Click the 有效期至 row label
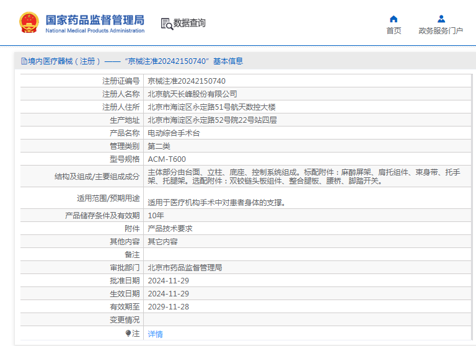Image resolution: width=476 pixels, height=346 pixels. click(125, 307)
